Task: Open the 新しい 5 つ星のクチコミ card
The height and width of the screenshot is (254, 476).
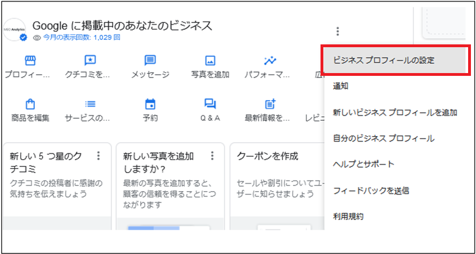Action: pyautogui.click(x=57, y=186)
